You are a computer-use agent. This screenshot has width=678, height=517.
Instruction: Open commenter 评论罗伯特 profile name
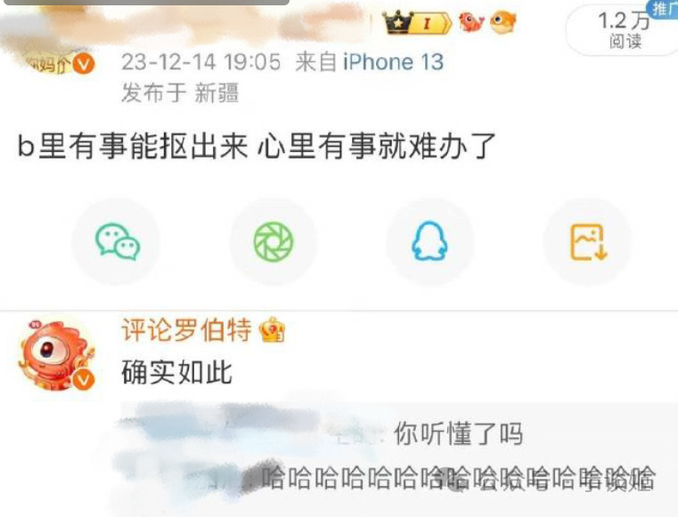(x=186, y=329)
